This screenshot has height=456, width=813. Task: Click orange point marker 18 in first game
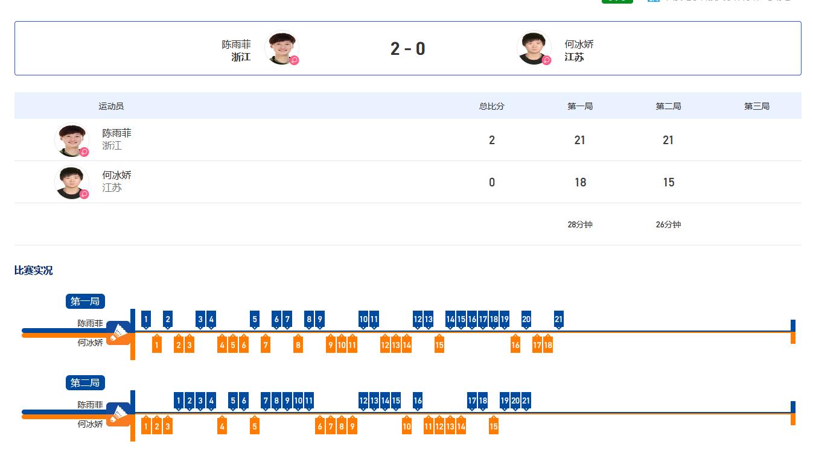click(x=548, y=344)
